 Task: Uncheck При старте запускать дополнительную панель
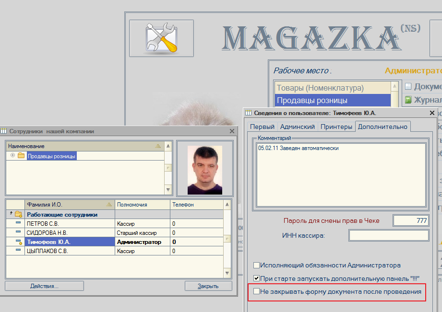256,278
